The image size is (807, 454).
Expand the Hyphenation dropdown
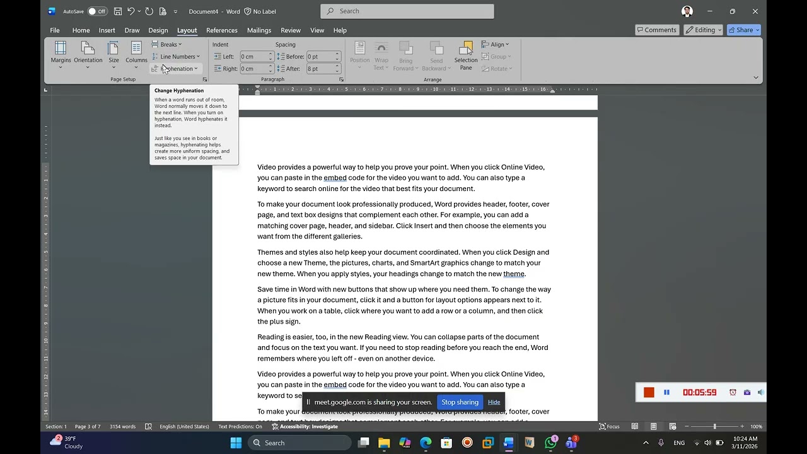176,69
